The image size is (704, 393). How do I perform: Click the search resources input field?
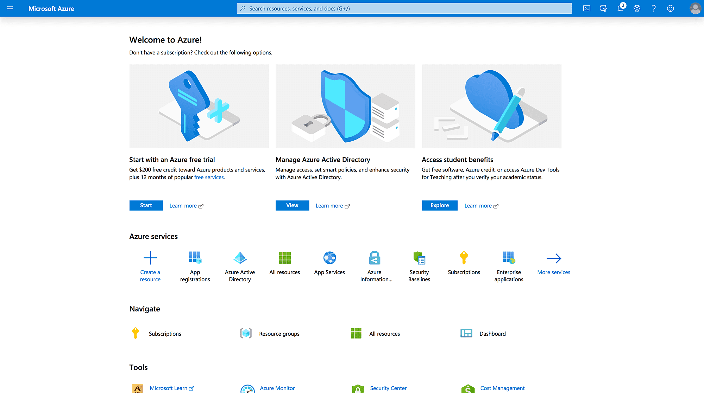[x=404, y=8]
